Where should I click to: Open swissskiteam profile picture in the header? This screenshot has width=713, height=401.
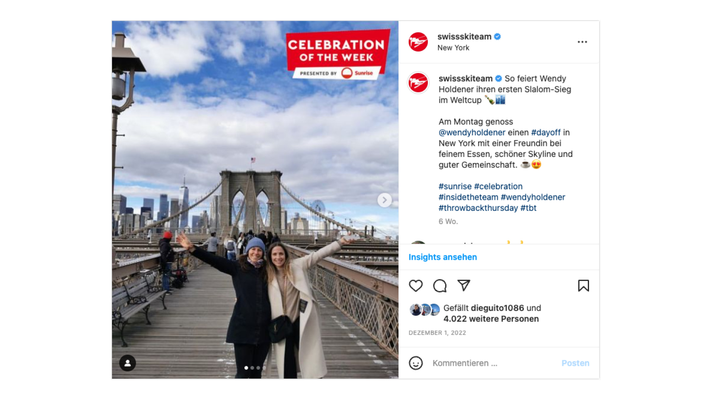point(418,42)
